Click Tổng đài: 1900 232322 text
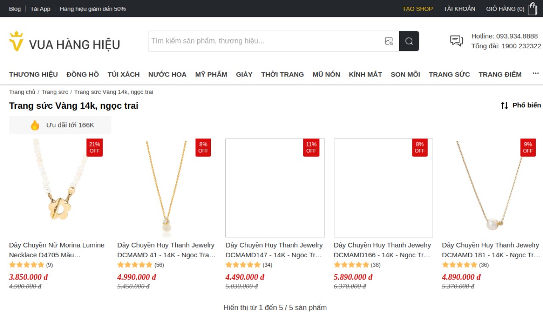 (x=506, y=46)
